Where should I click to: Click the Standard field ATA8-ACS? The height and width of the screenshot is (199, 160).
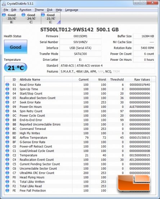click(x=107, y=65)
